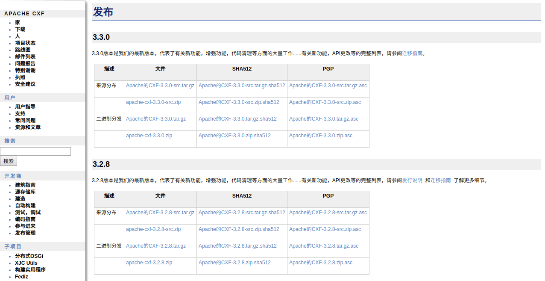Open the 用户指导 link
The image size is (545, 281).
point(25,107)
